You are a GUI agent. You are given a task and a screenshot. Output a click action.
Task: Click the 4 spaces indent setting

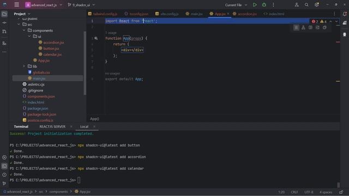click(x=326, y=192)
